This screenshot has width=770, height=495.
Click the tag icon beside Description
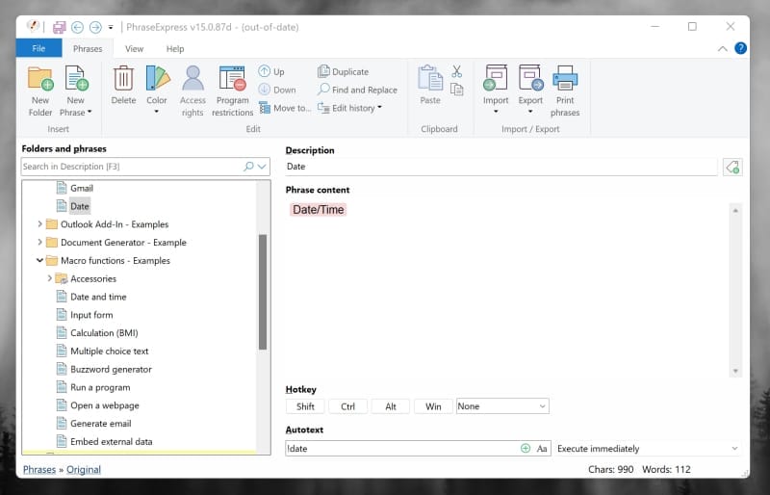click(x=732, y=168)
